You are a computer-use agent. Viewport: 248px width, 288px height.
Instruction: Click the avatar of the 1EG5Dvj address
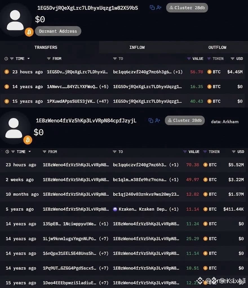15,20
